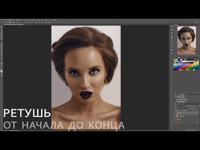200x150 pixels.
Task: Open the Window menu
Action: coord(50,20)
